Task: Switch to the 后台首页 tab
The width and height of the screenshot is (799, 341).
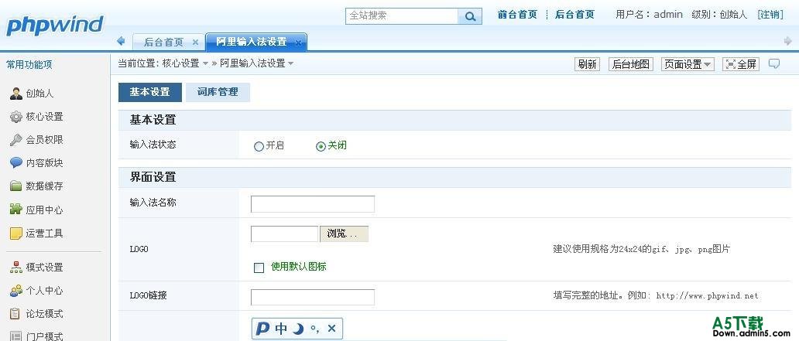Action: pos(168,42)
